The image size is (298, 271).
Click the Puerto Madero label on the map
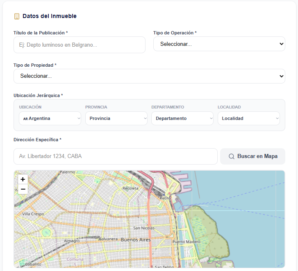187,242
